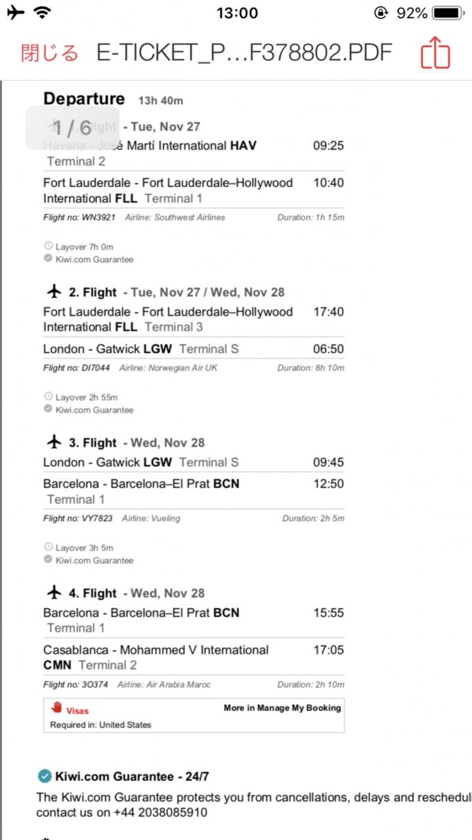This screenshot has height=840, width=472.
Task: Tap the red hand Visas icon
Action: tap(57, 707)
